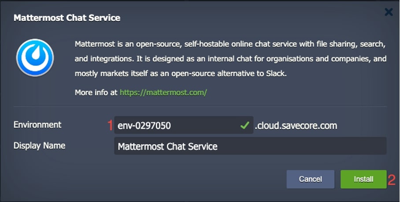Image resolution: width=400 pixels, height=202 pixels.
Task: Click the 'More info at' text
Action: click(96, 93)
